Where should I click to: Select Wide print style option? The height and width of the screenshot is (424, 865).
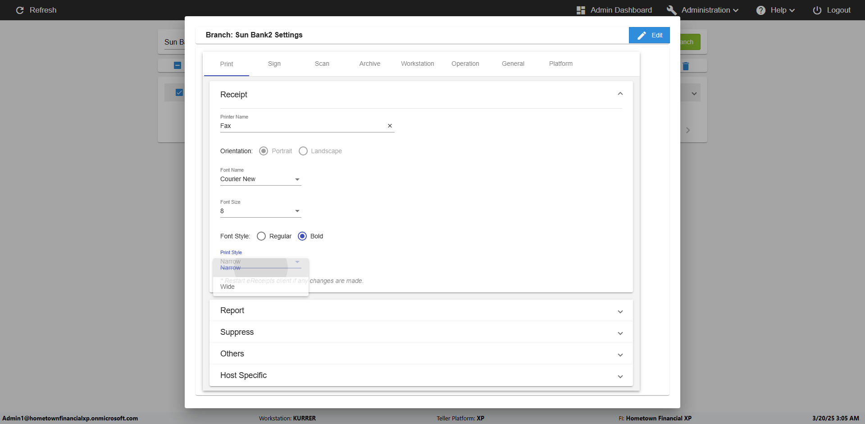[x=228, y=287]
